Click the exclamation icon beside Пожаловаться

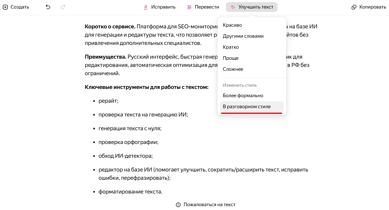coord(178,204)
